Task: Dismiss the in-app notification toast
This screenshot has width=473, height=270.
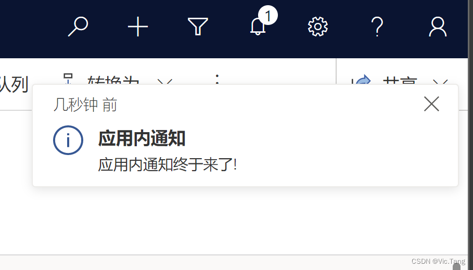Action: (432, 104)
